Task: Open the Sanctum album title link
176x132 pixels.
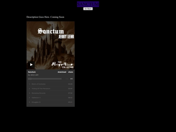Action: point(32,72)
